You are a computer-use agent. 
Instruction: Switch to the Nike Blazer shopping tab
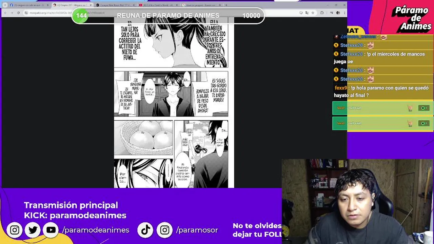tap(115, 5)
